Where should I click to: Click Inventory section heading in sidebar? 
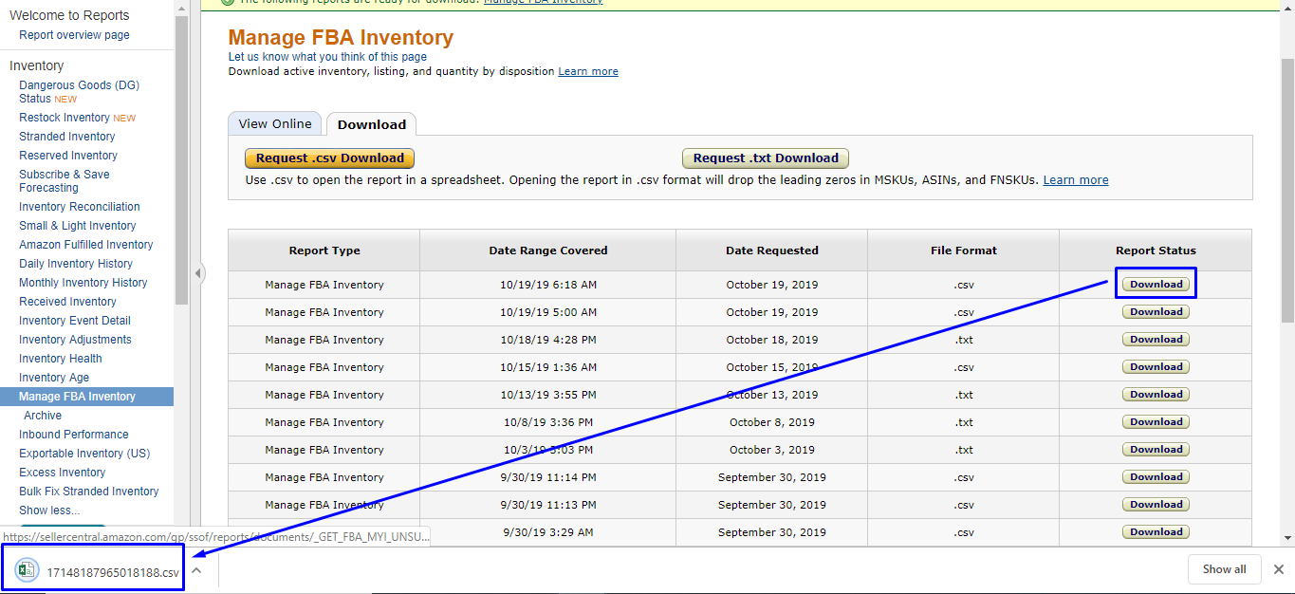pos(37,65)
